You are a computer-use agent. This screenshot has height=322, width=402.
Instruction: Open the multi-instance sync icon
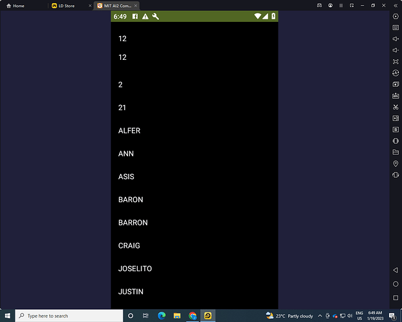pos(396,84)
